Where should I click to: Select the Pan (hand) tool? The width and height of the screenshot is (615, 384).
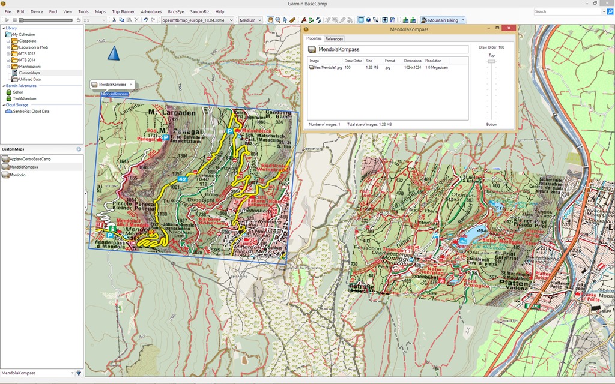(270, 20)
